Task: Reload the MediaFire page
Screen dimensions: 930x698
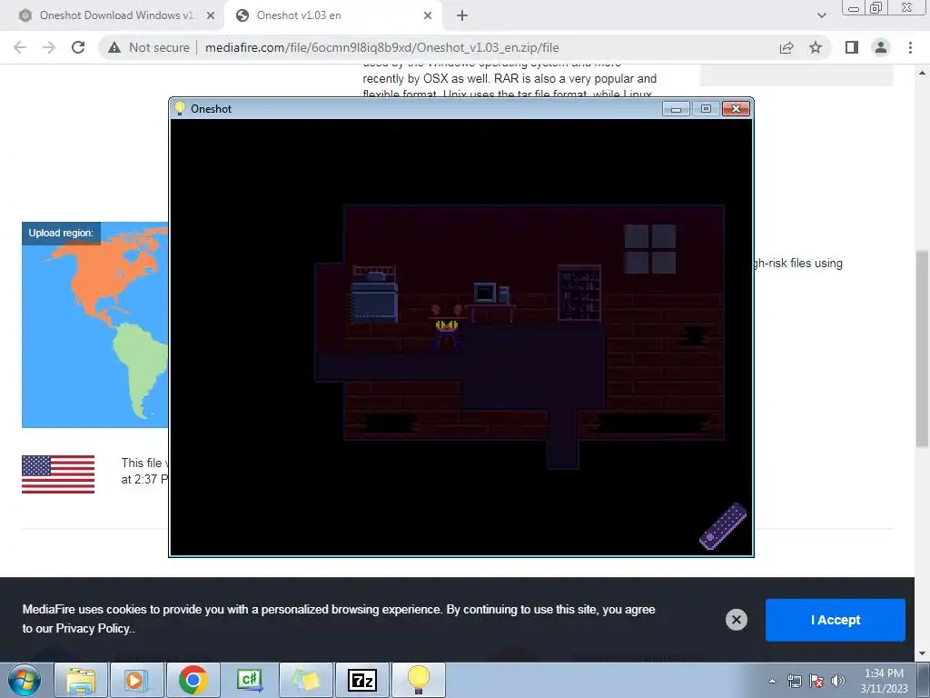Action: (78, 47)
